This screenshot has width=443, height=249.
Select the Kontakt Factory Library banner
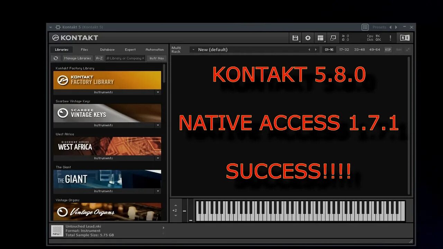tap(107, 80)
